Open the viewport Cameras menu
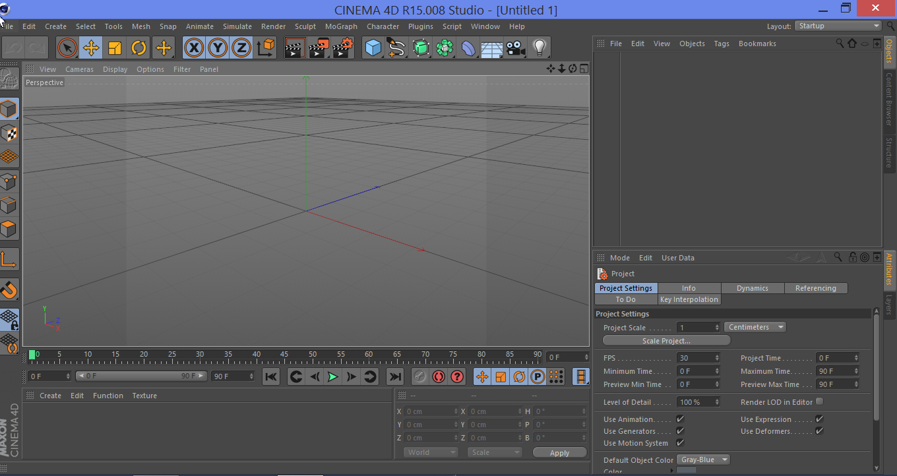This screenshot has width=897, height=476. tap(79, 69)
